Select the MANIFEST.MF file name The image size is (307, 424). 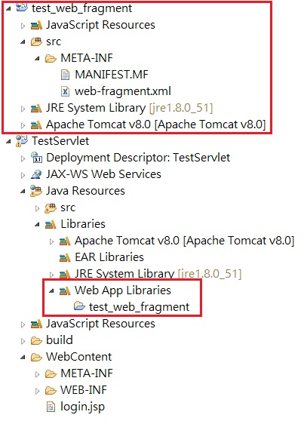[112, 75]
